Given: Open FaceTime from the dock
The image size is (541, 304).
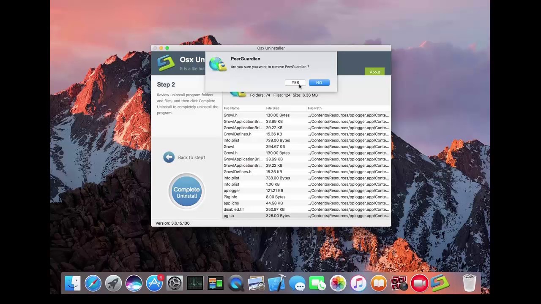Looking at the screenshot, I should pyautogui.click(x=317, y=283).
